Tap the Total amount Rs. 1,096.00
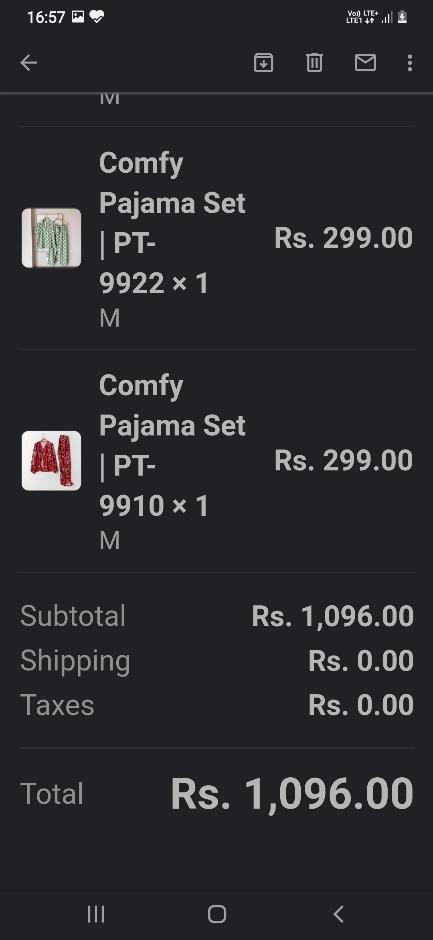Image resolution: width=433 pixels, height=940 pixels. pyautogui.click(x=292, y=794)
